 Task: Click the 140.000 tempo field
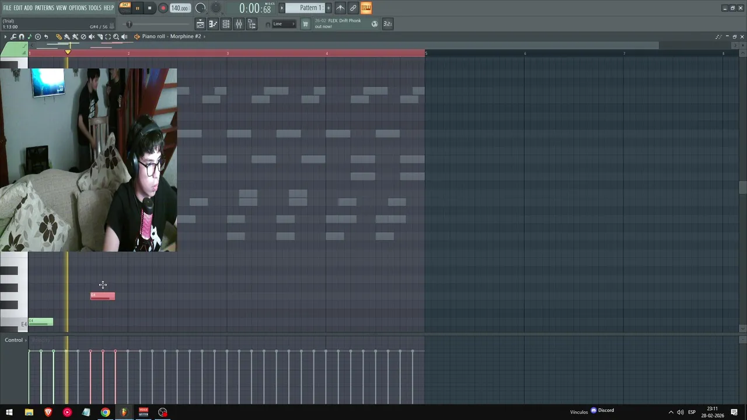(180, 8)
